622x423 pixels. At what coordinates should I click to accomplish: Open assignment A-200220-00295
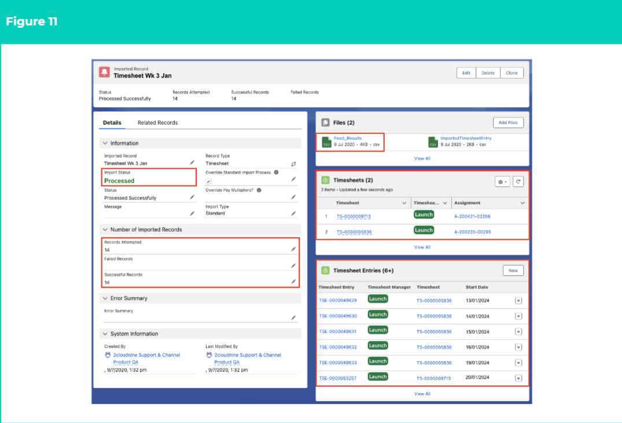(473, 232)
